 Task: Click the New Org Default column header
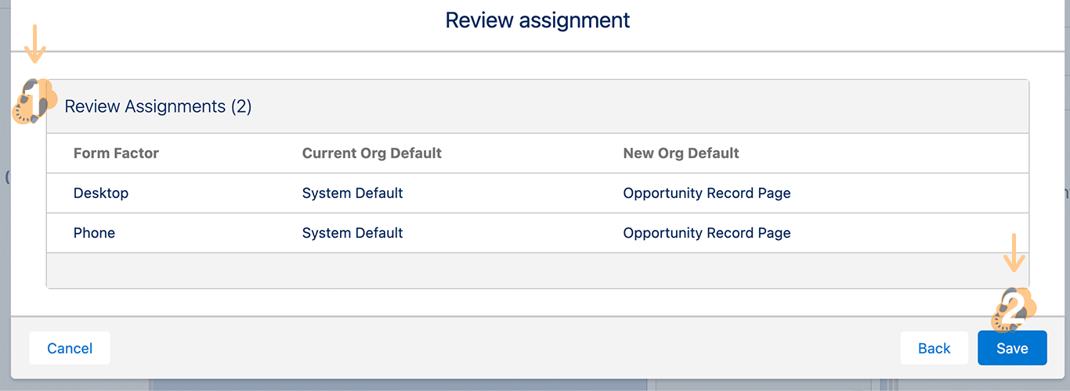(x=681, y=153)
